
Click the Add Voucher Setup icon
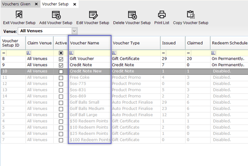click(56, 15)
